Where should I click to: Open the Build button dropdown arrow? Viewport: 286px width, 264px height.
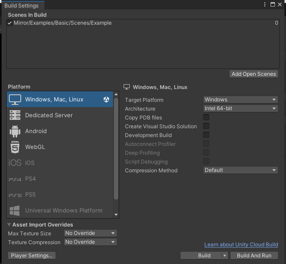225,256
